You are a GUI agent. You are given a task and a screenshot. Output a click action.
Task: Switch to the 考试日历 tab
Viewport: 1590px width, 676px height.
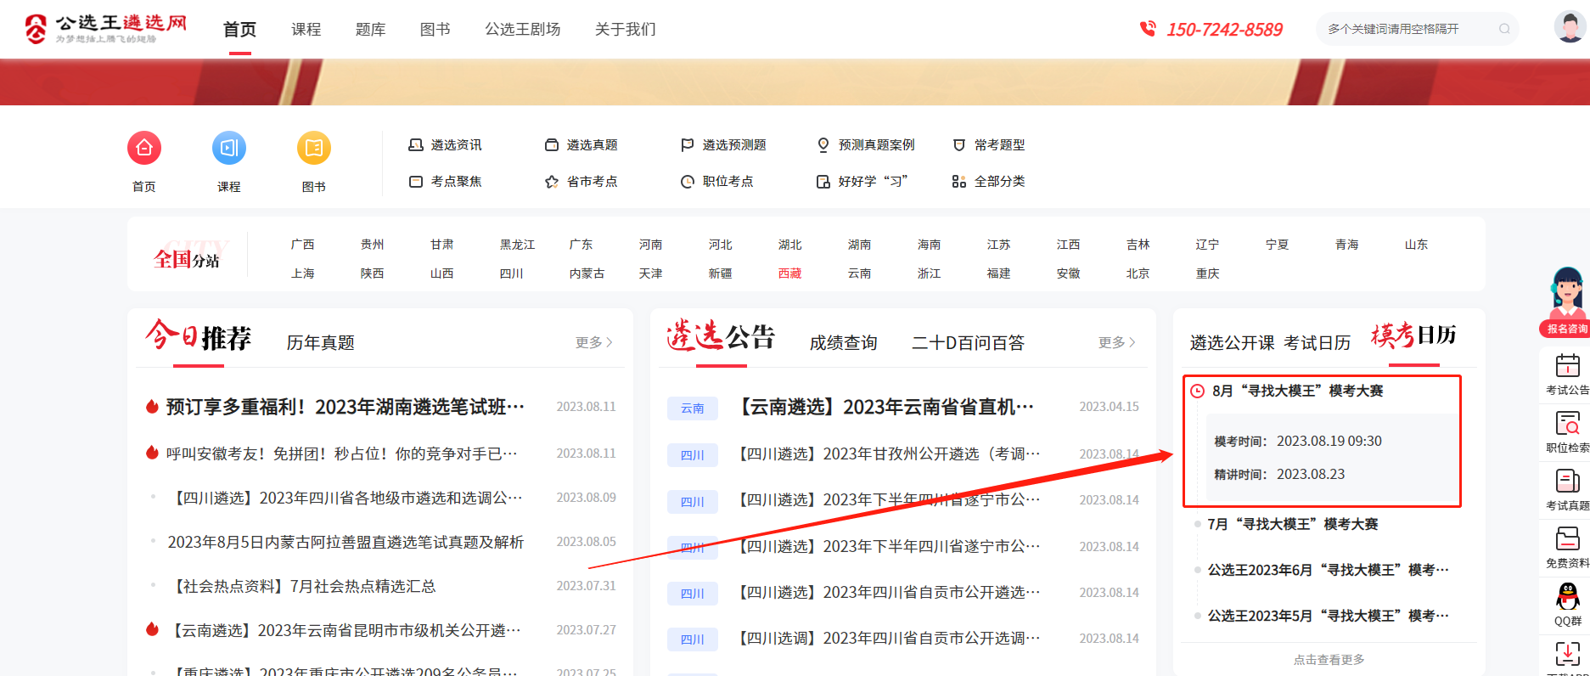(1317, 342)
